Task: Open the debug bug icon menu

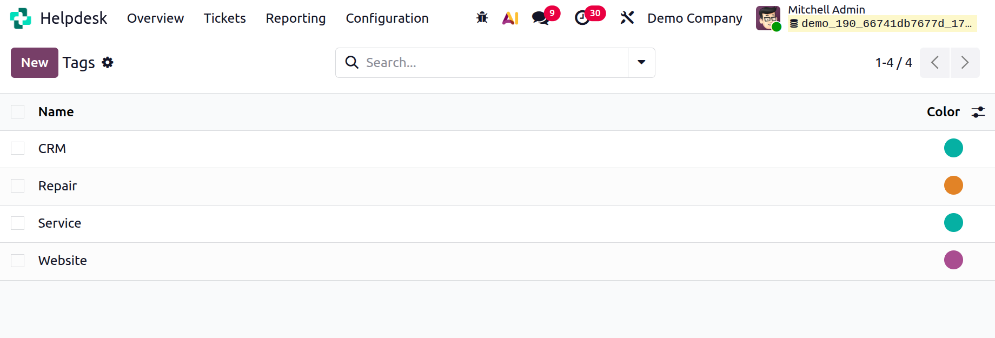Action: click(482, 18)
